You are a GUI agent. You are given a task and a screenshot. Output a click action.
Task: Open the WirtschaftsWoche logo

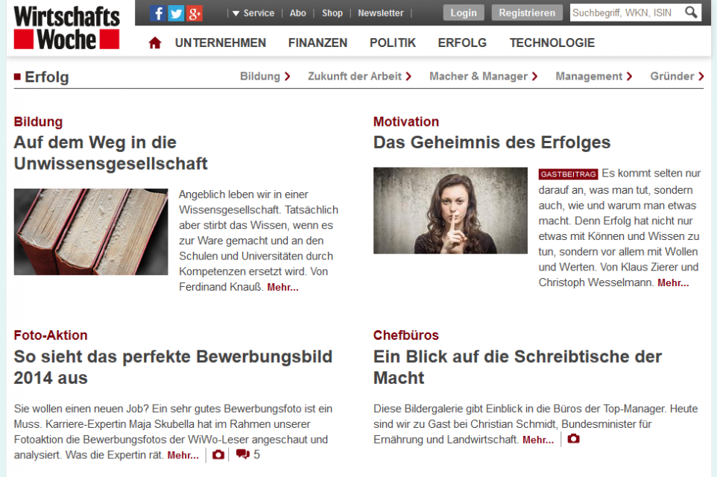(67, 28)
